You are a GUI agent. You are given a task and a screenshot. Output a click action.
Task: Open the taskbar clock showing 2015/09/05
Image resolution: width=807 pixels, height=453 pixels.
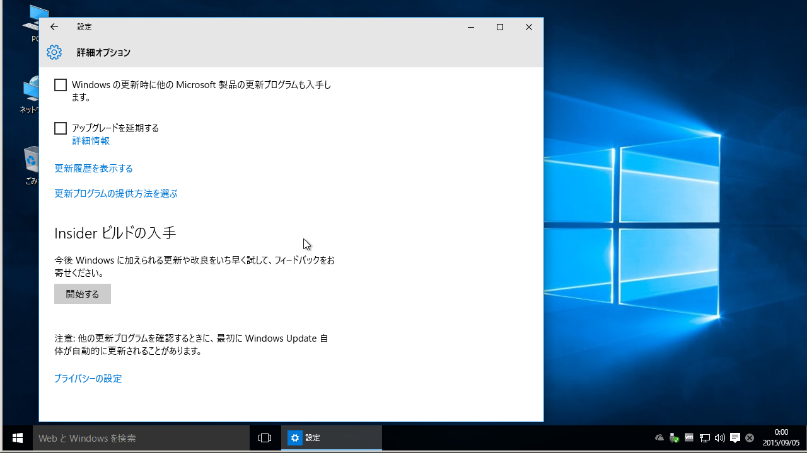coord(781,437)
